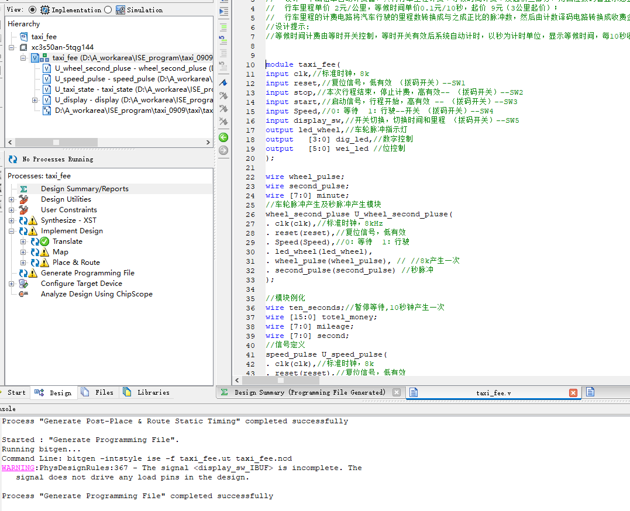
Task: Click the Design Summary/Reports sigma icon
Action: click(23, 189)
